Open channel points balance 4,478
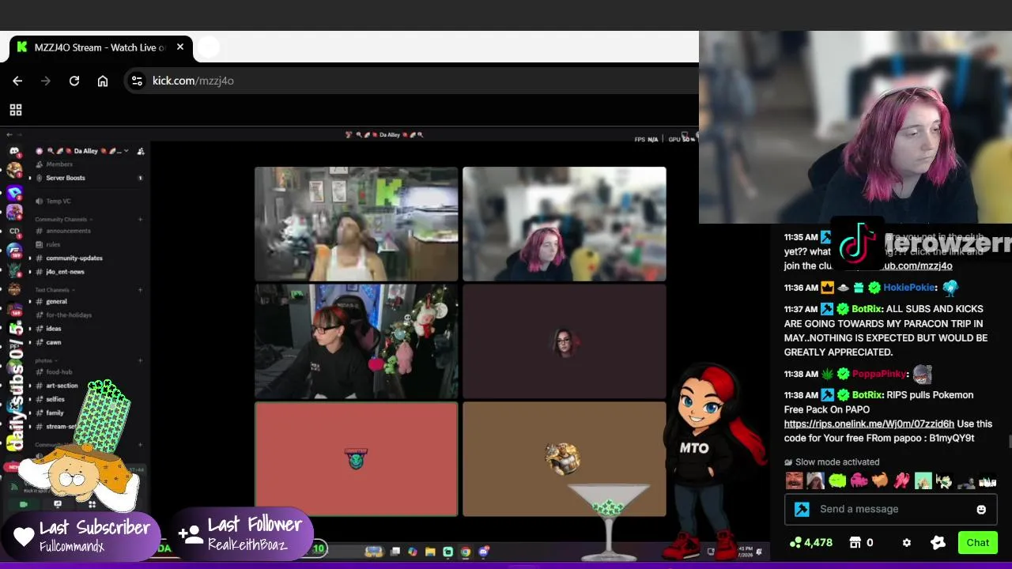The image size is (1012, 569). tap(811, 543)
